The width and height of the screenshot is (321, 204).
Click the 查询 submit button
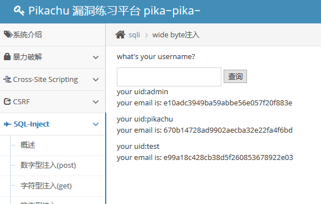[x=235, y=76]
